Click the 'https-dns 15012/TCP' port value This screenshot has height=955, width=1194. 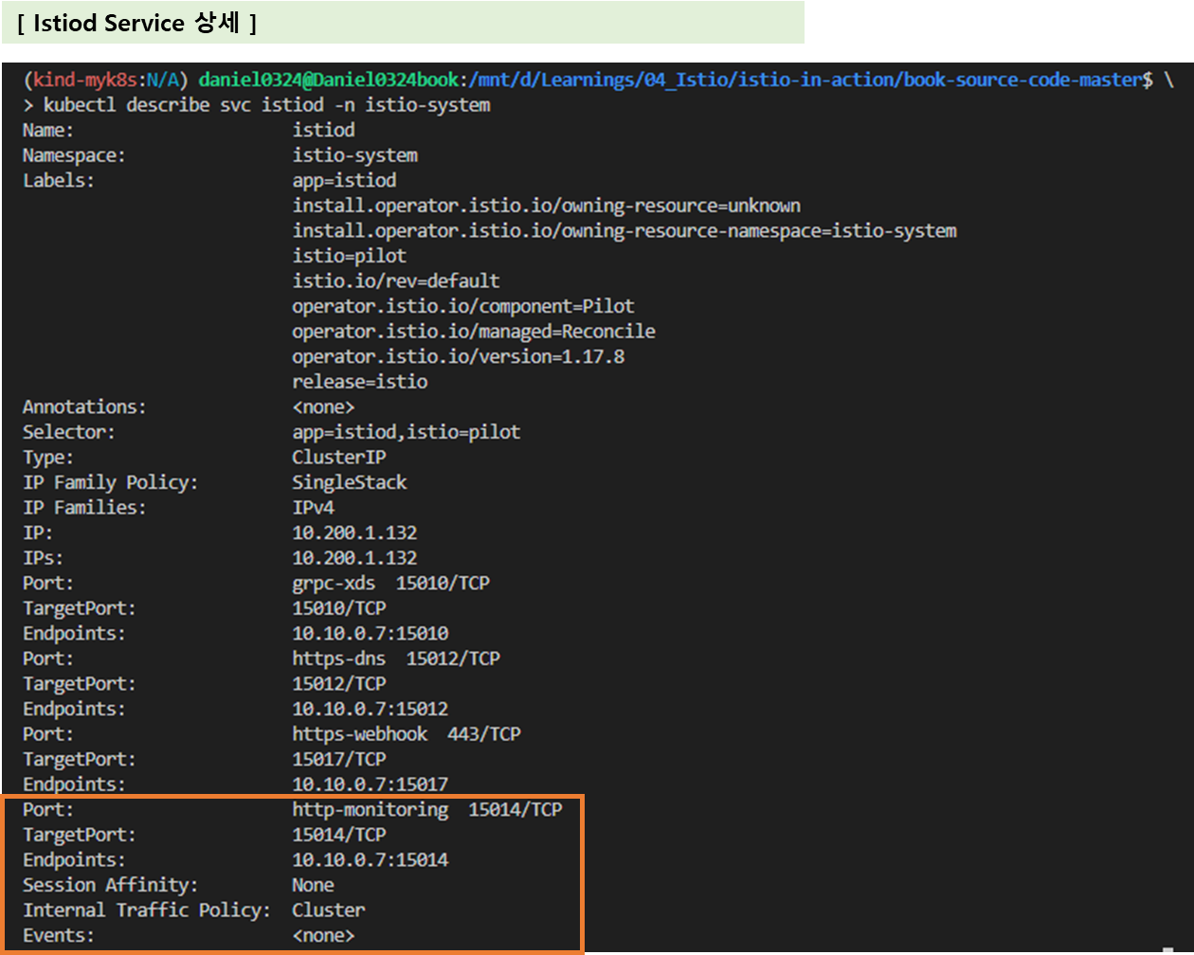pyautogui.click(x=395, y=658)
